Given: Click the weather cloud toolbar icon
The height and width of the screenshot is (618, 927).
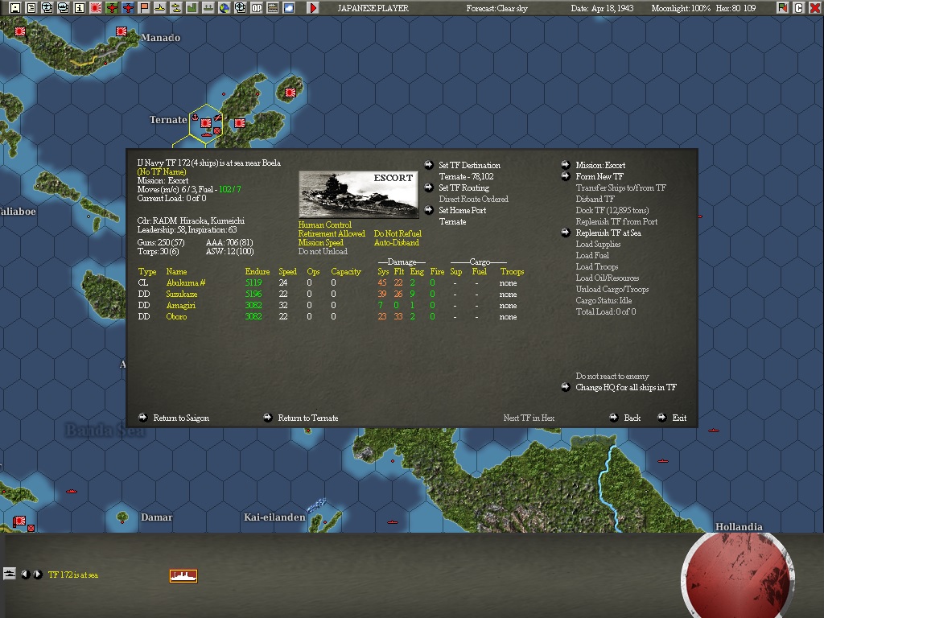Looking at the screenshot, I should pyautogui.click(x=289, y=8).
